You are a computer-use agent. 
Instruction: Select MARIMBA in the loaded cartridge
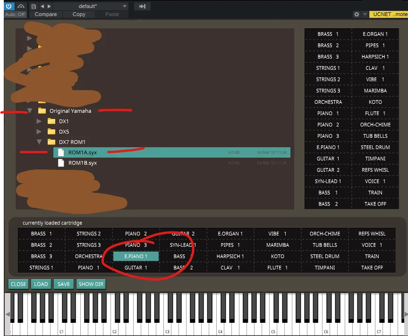(278, 245)
